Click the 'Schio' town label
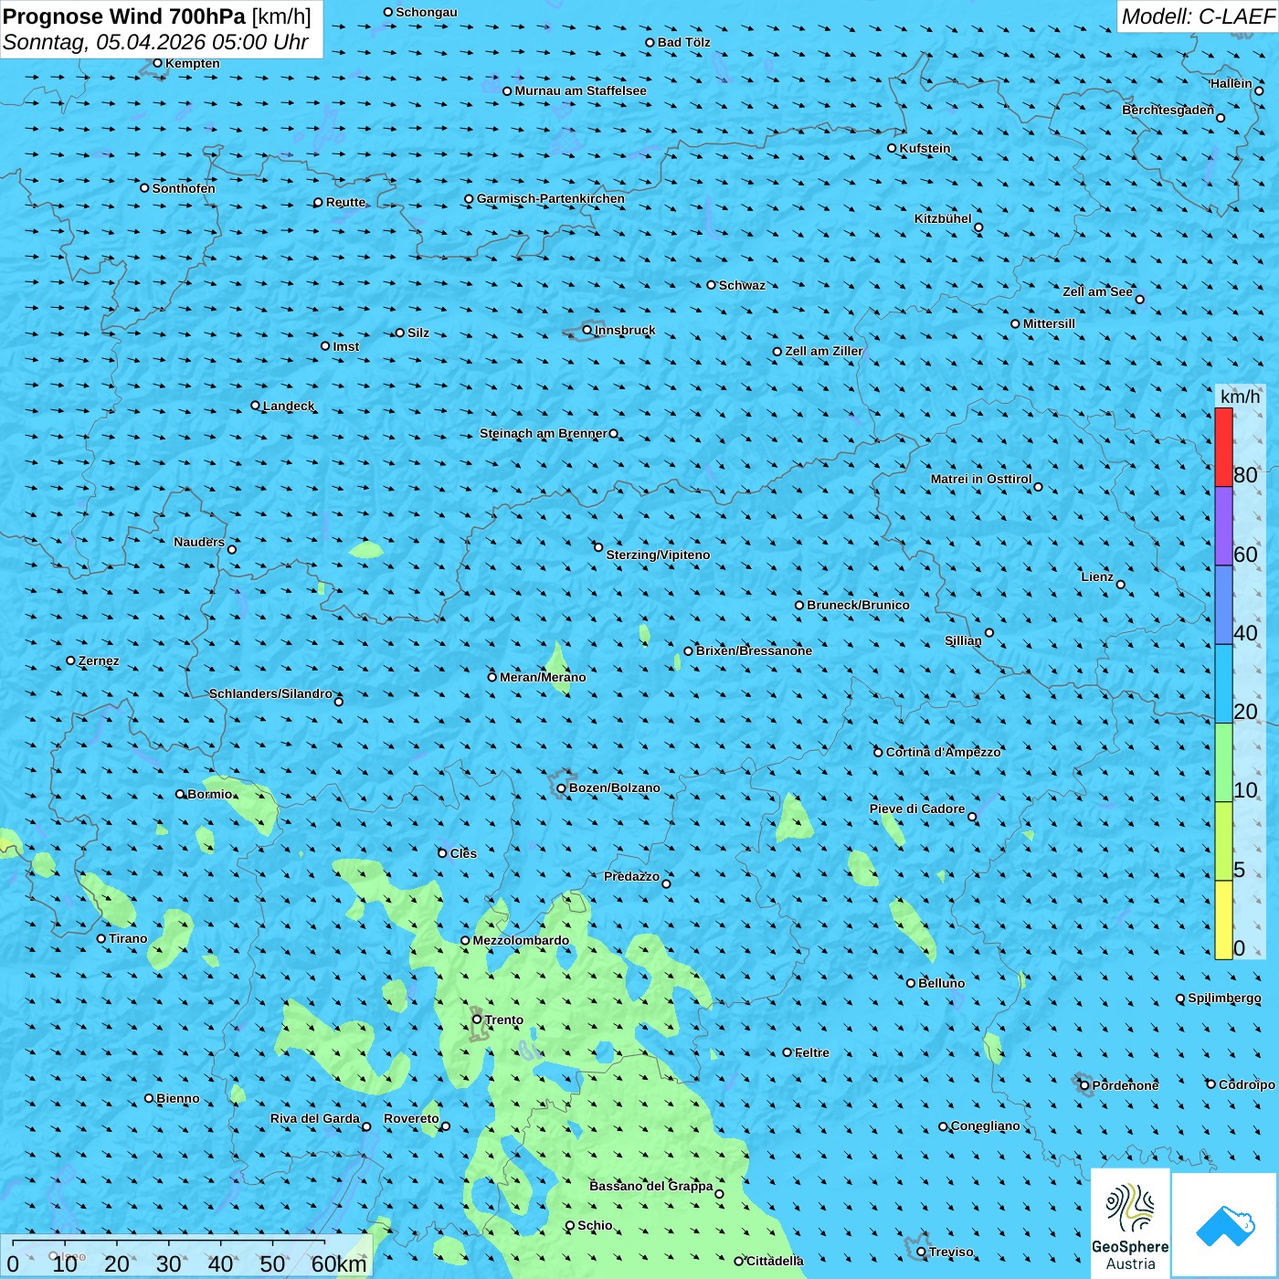Screen dimensions: 1279x1279 pyautogui.click(x=595, y=1225)
